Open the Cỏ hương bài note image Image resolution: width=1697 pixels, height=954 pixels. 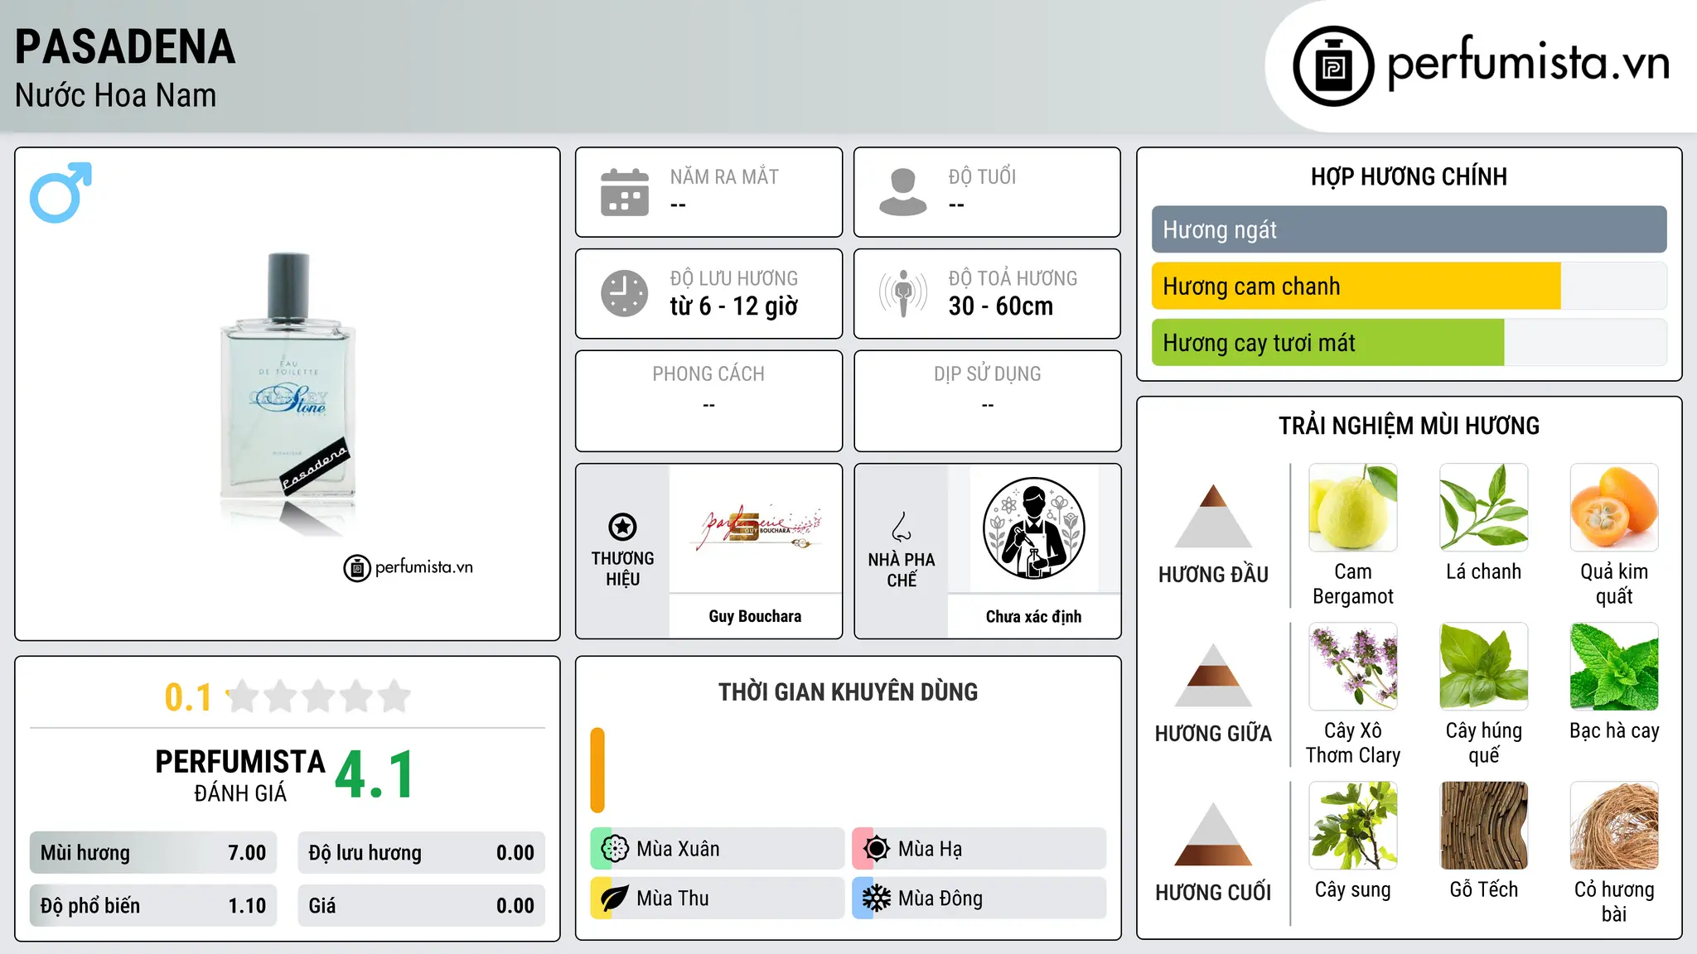tap(1614, 826)
